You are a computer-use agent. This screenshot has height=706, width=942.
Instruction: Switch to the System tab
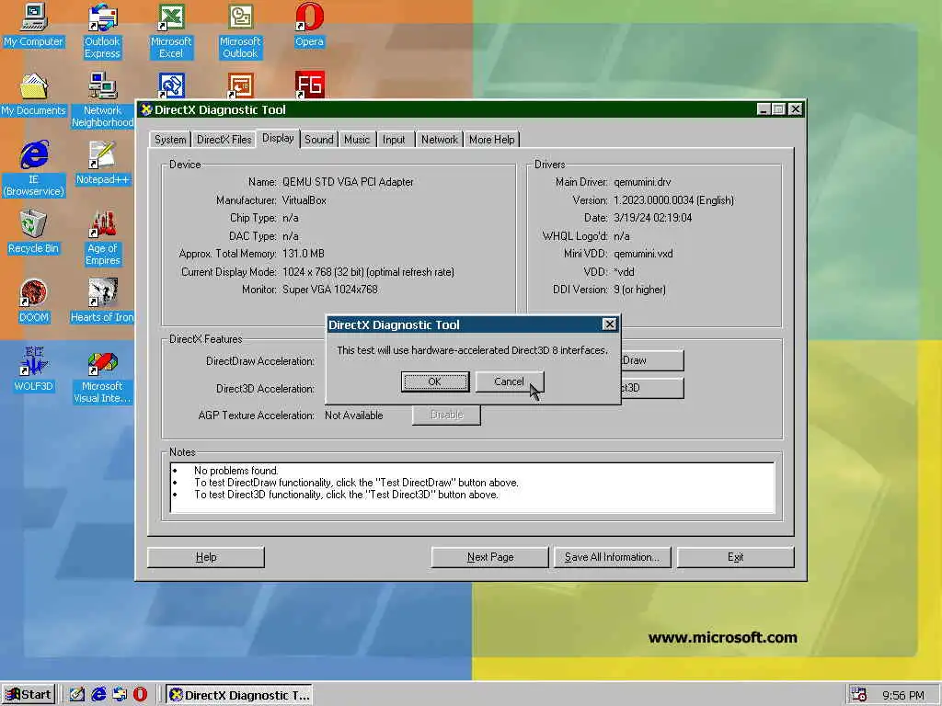coord(170,140)
